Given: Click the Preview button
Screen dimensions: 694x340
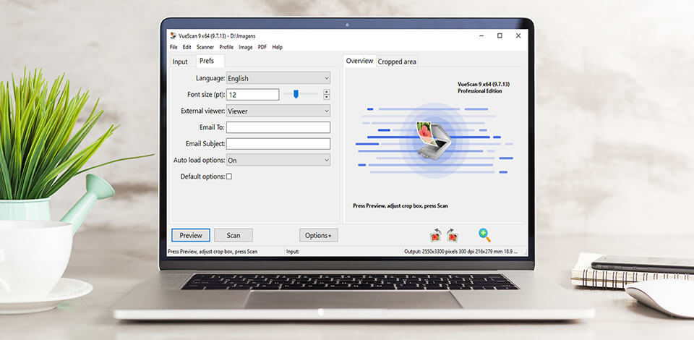Looking at the screenshot, I should click(191, 235).
